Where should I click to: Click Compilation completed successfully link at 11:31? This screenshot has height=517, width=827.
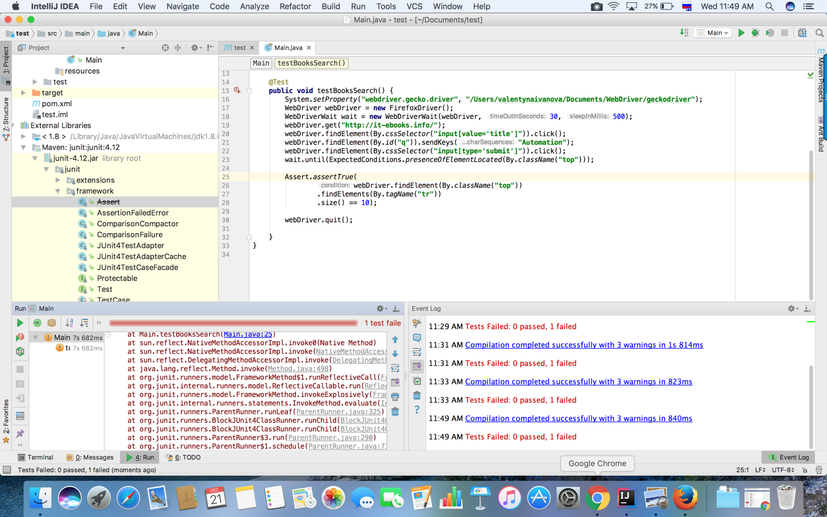pyautogui.click(x=584, y=345)
